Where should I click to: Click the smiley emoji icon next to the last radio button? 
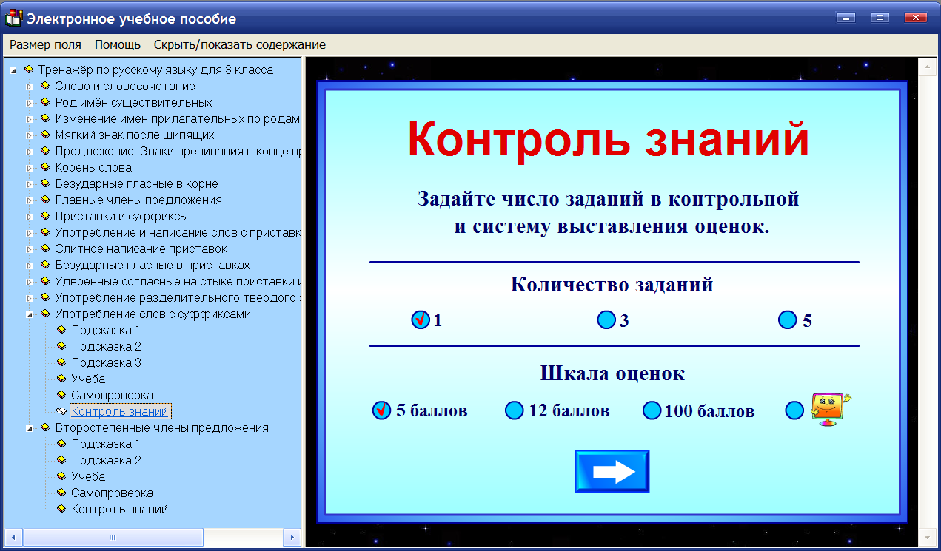pyautogui.click(x=829, y=407)
